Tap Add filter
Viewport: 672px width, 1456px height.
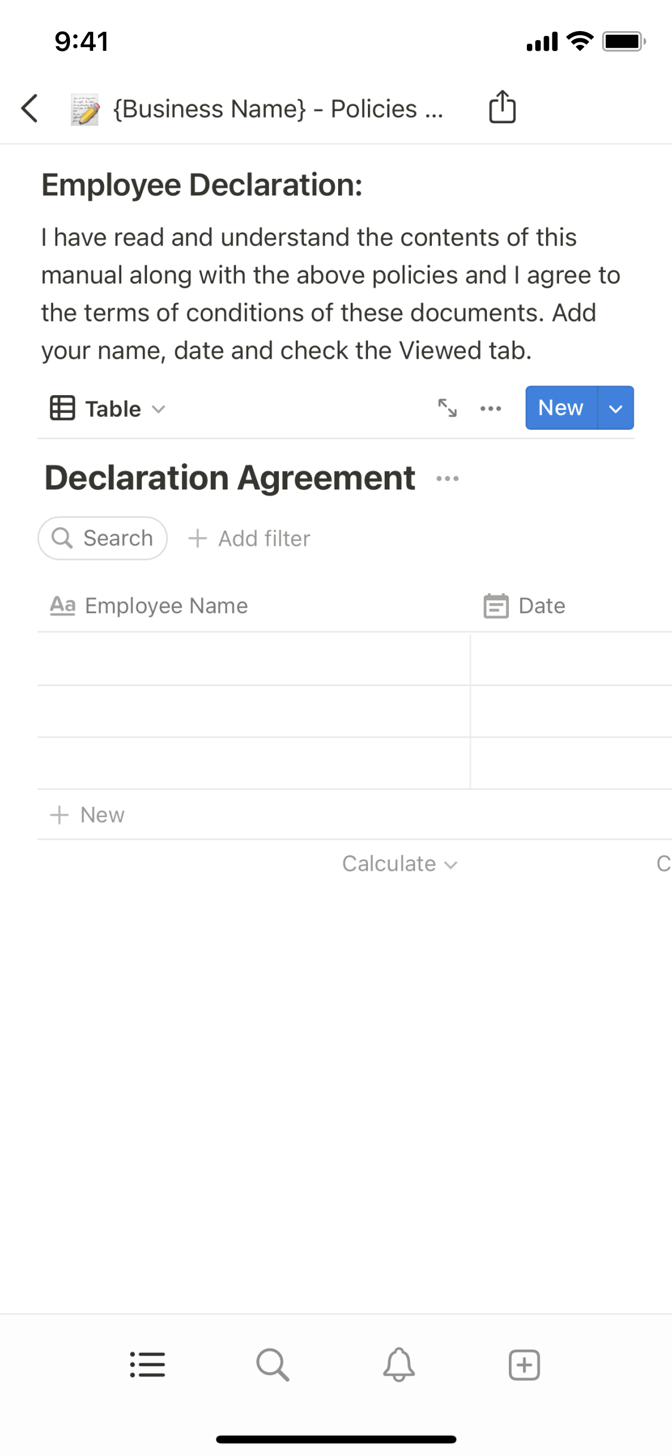(250, 539)
